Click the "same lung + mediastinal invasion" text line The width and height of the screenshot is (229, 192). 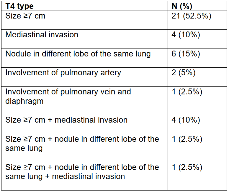coord(65,177)
